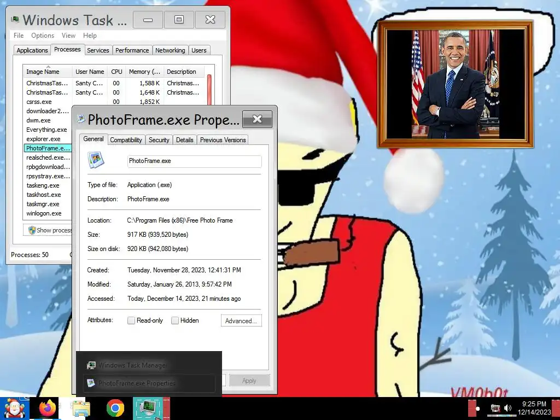Click the Task Manager title bar icon
The image size is (560, 420).
coord(15,19)
